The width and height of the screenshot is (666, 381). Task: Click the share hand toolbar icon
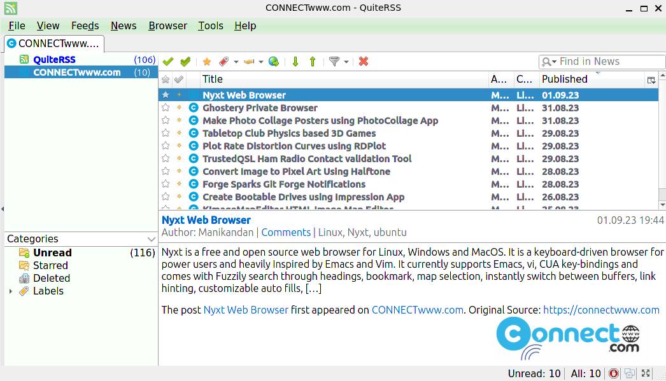(x=250, y=62)
